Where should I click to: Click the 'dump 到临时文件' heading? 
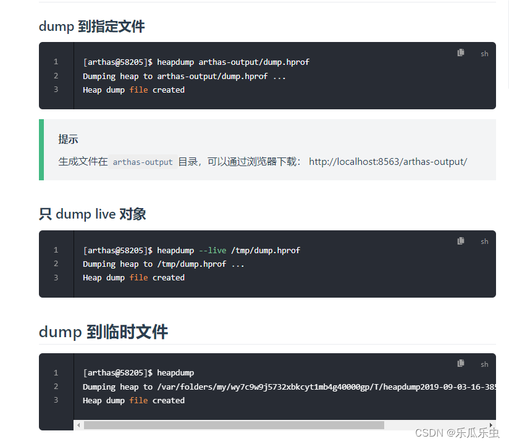(x=103, y=332)
